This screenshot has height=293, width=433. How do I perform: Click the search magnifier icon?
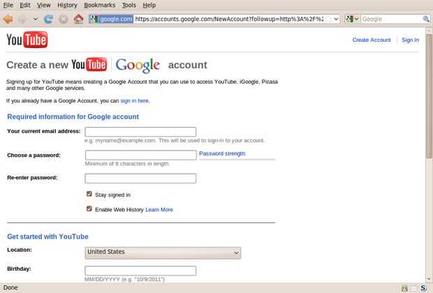click(x=426, y=19)
